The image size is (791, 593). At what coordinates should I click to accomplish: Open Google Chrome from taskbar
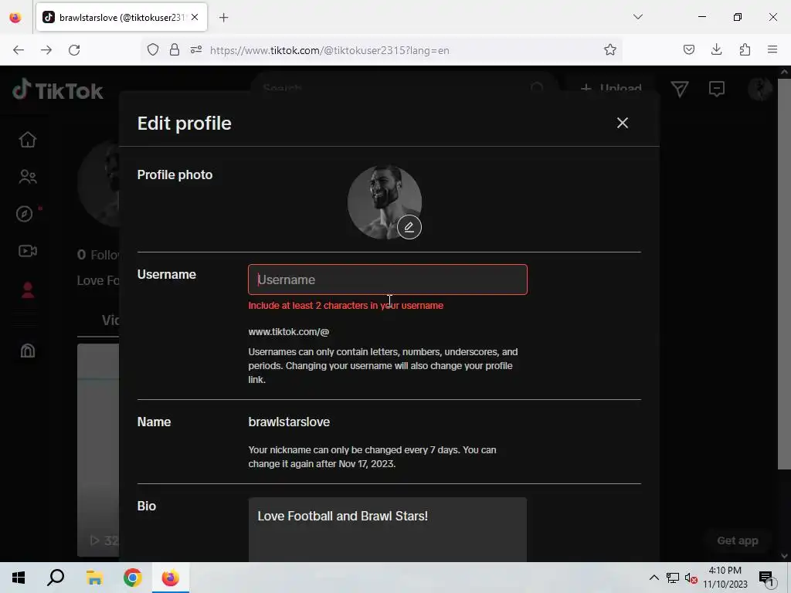[132, 578]
